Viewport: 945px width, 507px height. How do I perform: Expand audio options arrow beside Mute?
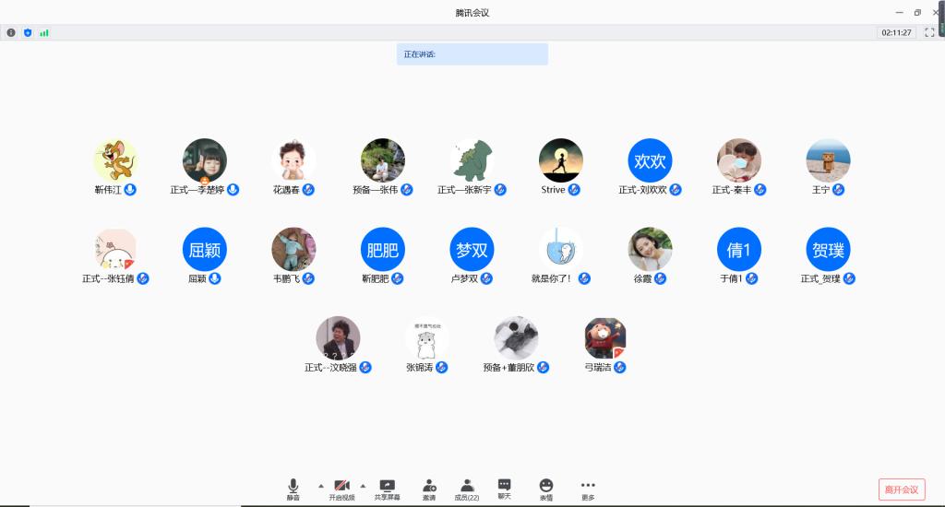[321, 485]
